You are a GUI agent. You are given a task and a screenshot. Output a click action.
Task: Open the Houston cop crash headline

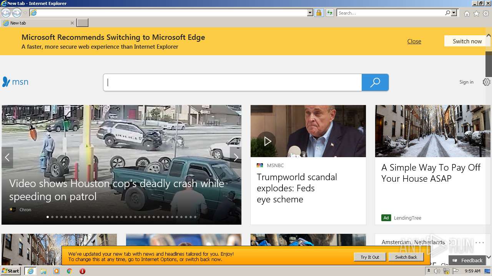pyautogui.click(x=117, y=190)
